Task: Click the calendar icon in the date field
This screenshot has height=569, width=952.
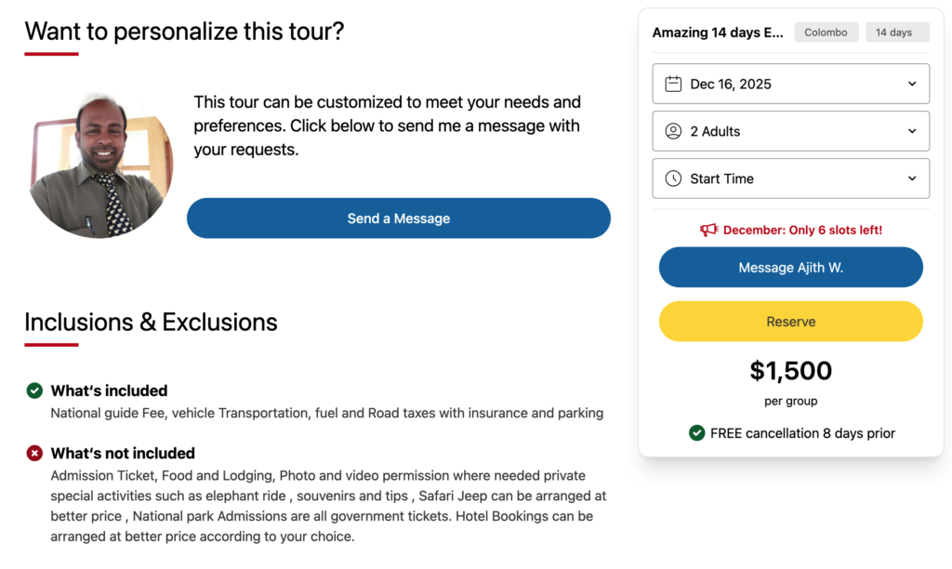Action: coord(674,84)
